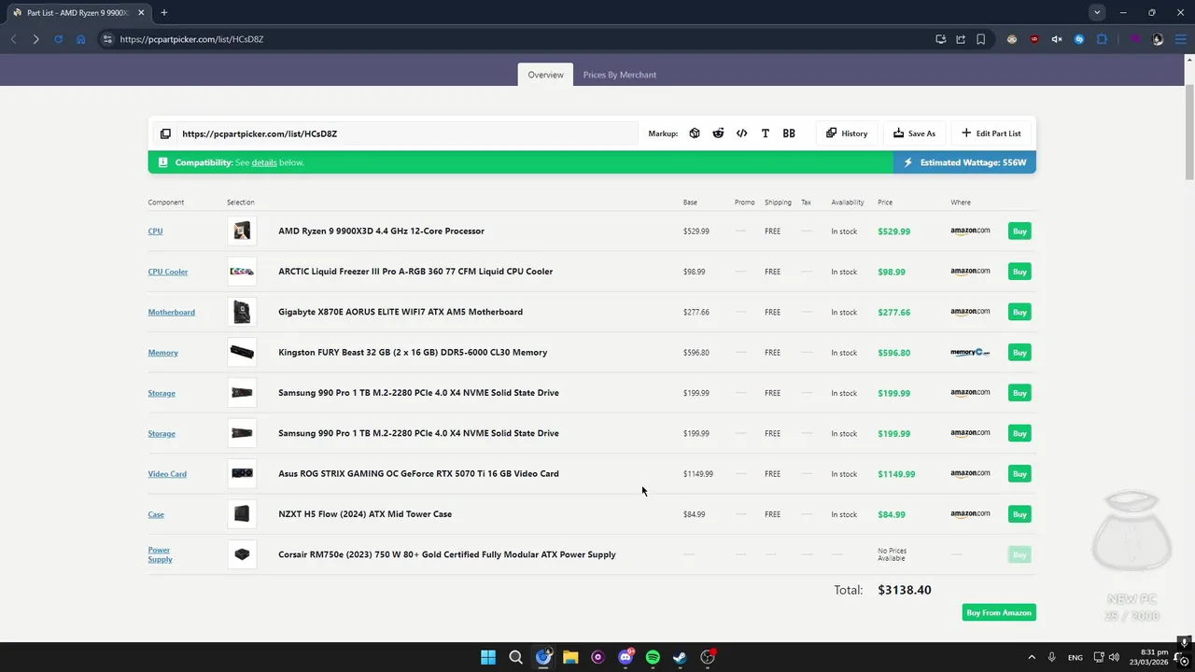Select the HTML code markup icon
Screen dimensions: 1195x672
[x=741, y=133]
